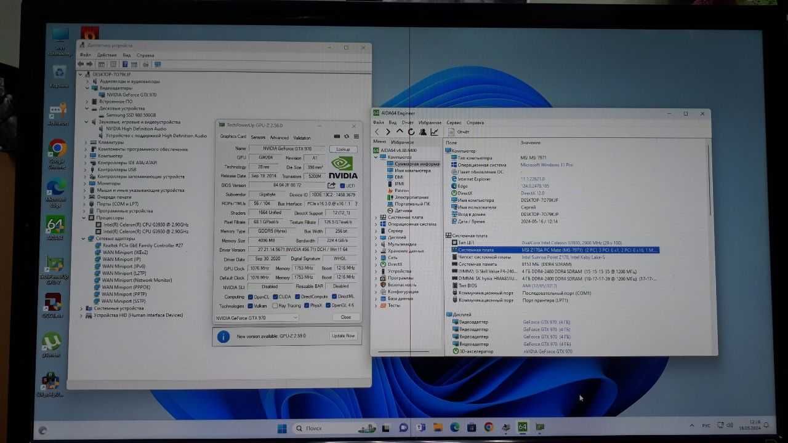Click the Device Manager monitor scan icon
The width and height of the screenshot is (788, 443).
(158, 64)
